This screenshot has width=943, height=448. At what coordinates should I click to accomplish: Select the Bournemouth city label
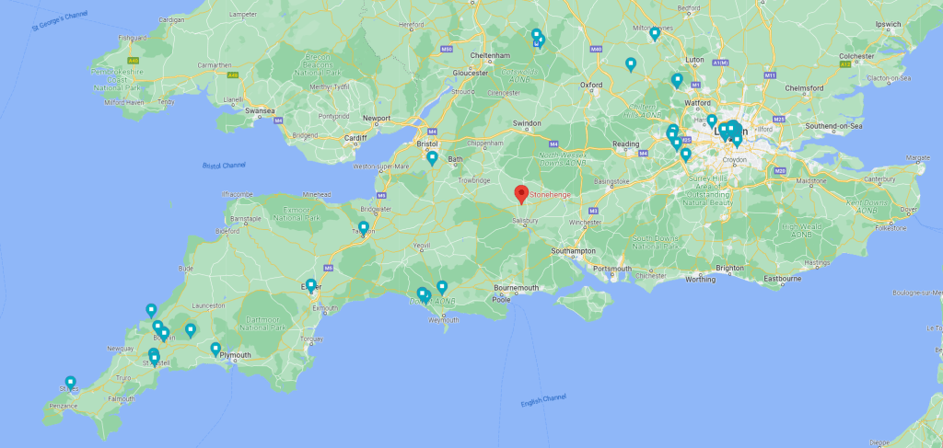516,288
